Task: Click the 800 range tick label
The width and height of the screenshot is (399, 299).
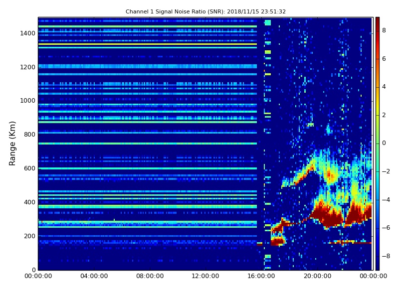Action: (x=29, y=135)
